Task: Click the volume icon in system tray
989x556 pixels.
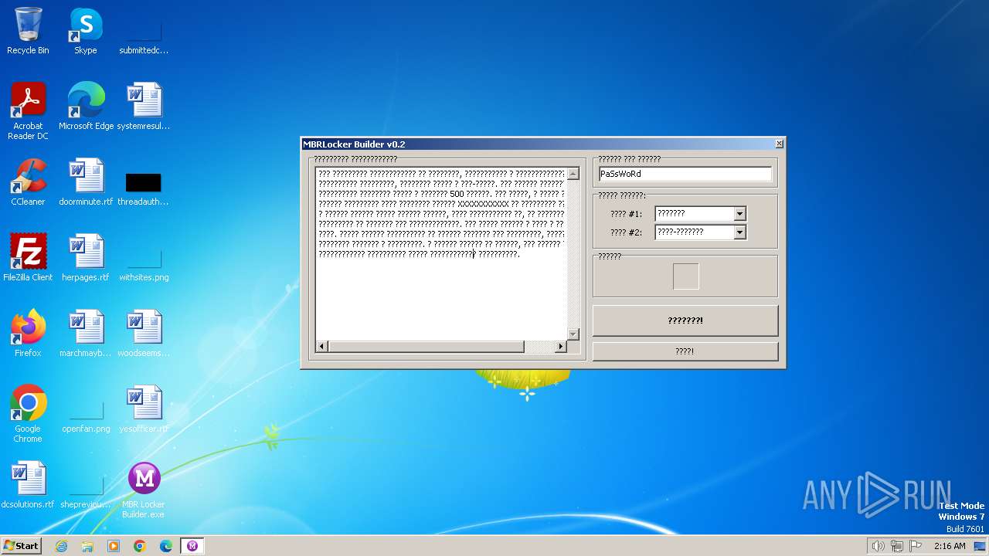Action: click(878, 546)
